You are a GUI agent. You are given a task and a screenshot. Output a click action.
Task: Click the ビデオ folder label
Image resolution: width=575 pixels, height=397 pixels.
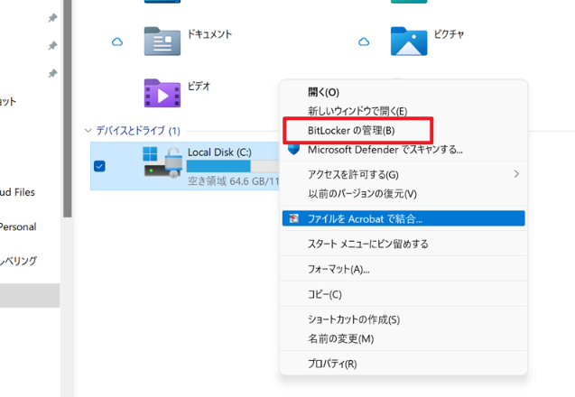[x=199, y=87]
